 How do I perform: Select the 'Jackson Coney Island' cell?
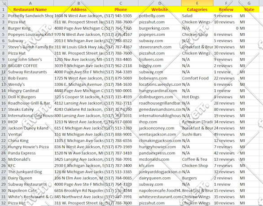click(31, 128)
